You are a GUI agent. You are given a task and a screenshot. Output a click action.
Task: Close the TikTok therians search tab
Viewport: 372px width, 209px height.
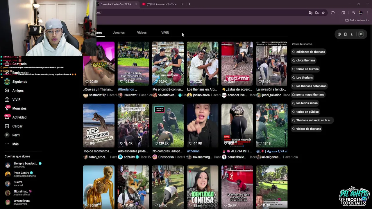tap(136, 4)
